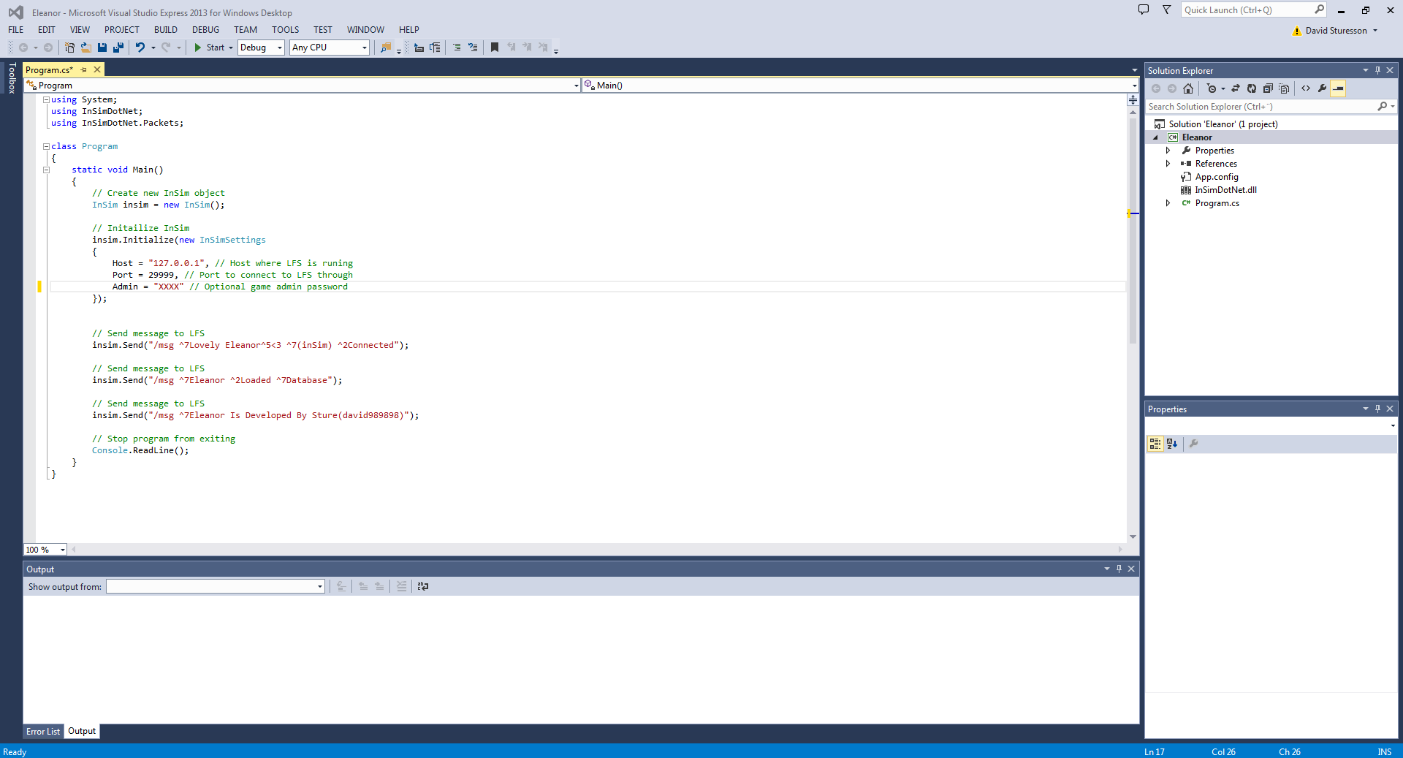
Task: Click the David Sturesson account name
Action: [x=1336, y=31]
